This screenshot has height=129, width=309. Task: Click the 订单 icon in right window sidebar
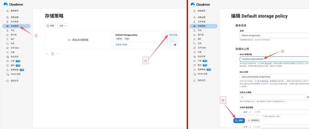(x=195, y=61)
